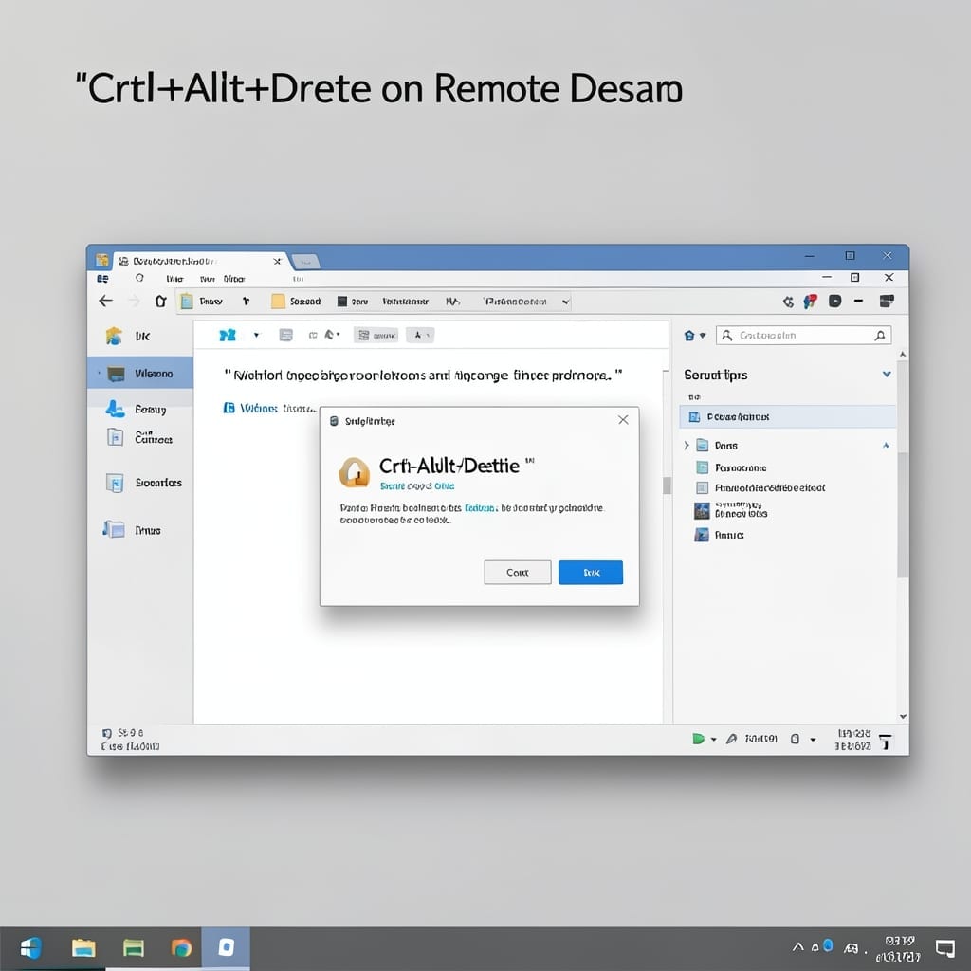Click the blue home icon in right panel
The image size is (971, 971).
point(689,335)
